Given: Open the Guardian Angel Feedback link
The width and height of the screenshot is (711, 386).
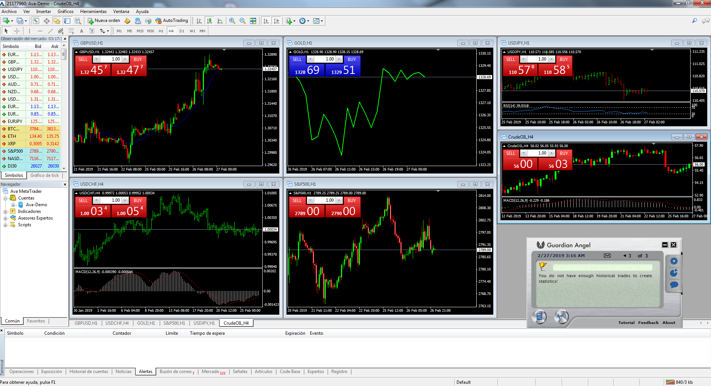Looking at the screenshot, I should [648, 322].
